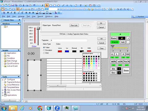Toggle Italic text formatting
The width and height of the screenshot is (148, 111).
(11, 13)
